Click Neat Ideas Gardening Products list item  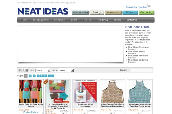(x=138, y=61)
